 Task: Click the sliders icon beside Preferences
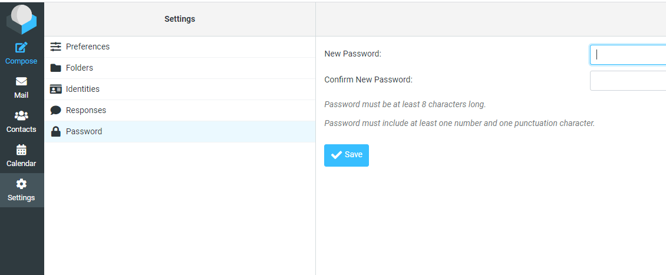(x=56, y=47)
